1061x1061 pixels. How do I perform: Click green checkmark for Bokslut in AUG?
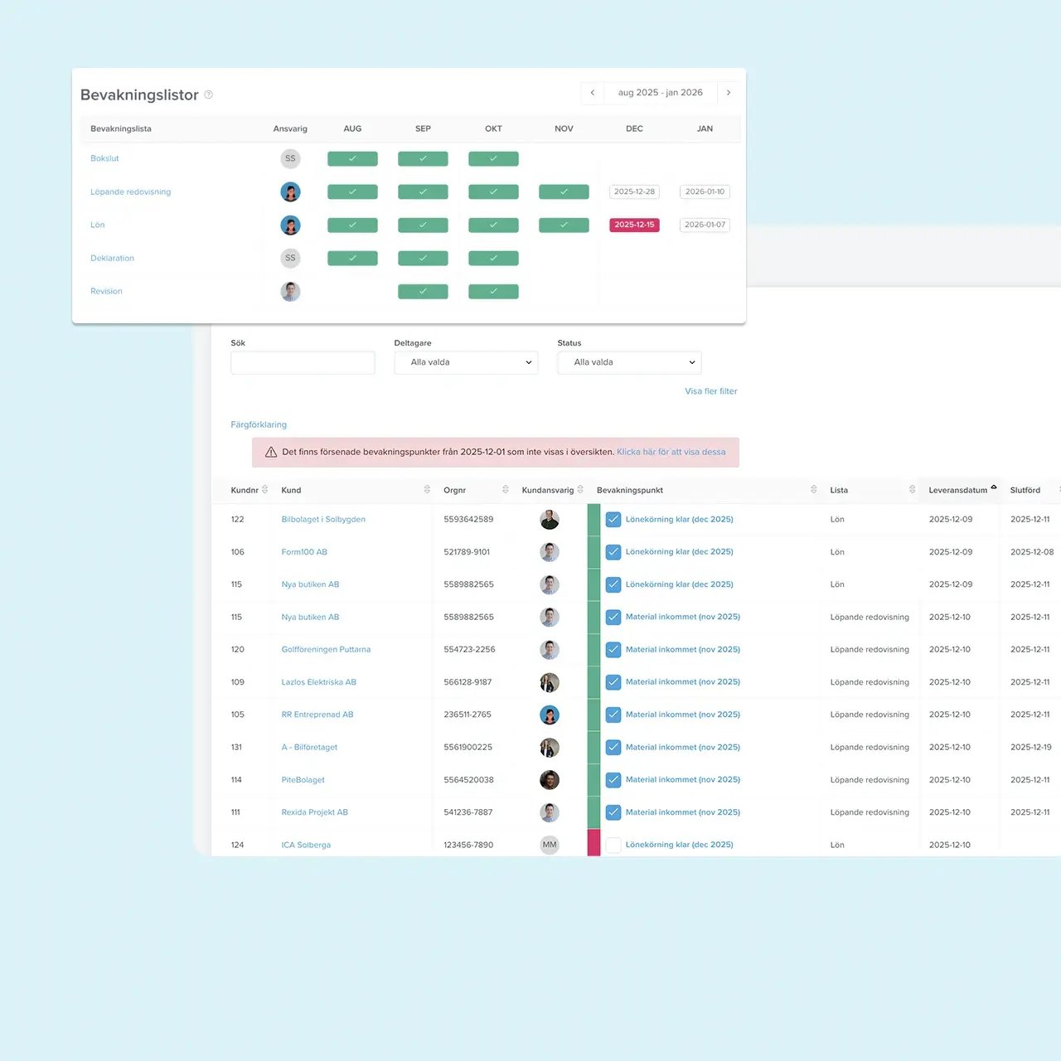pos(352,158)
